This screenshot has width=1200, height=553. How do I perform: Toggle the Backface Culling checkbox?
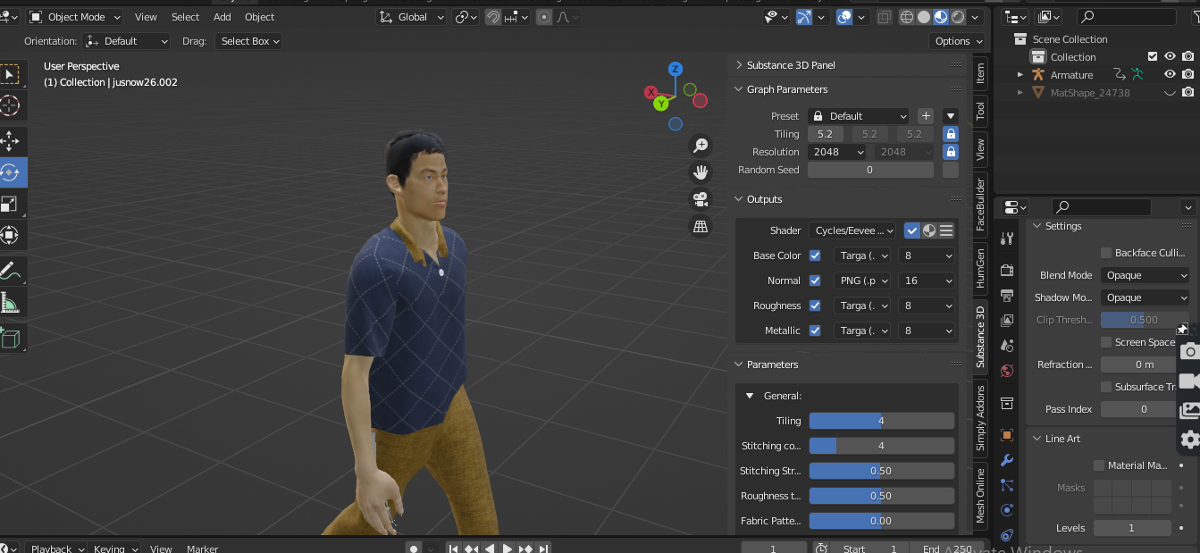[1106, 253]
